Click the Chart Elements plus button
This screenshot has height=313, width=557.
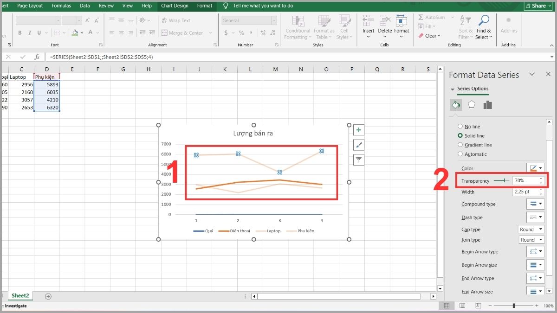point(359,130)
